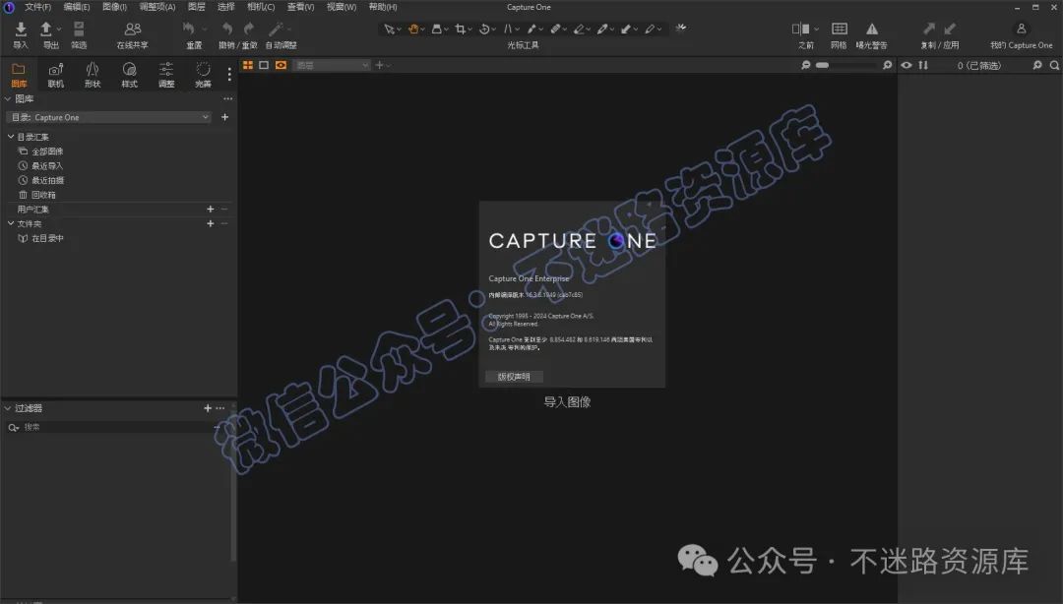The image size is (1063, 604).
Task: Collapse the 文件夹 tree group
Action: point(11,223)
